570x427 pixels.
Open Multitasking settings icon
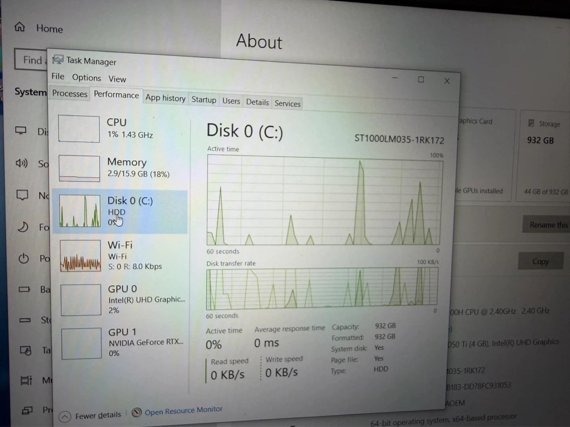point(26,380)
